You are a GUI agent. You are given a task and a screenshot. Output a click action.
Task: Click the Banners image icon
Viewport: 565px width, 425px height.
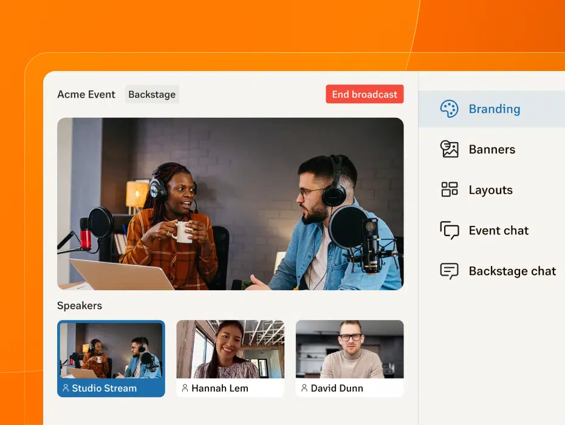pos(449,149)
